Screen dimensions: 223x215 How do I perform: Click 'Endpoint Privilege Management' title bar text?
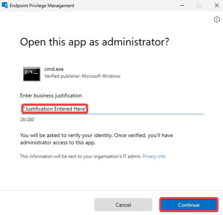[42, 6]
